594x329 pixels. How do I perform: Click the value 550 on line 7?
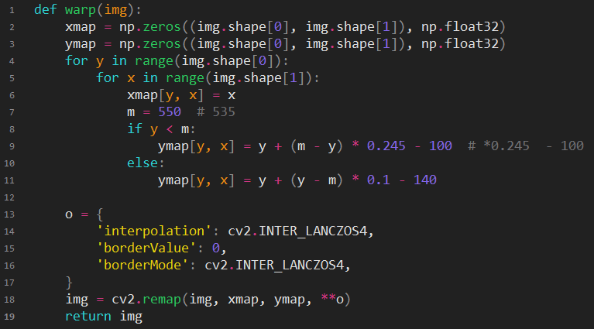click(170, 112)
